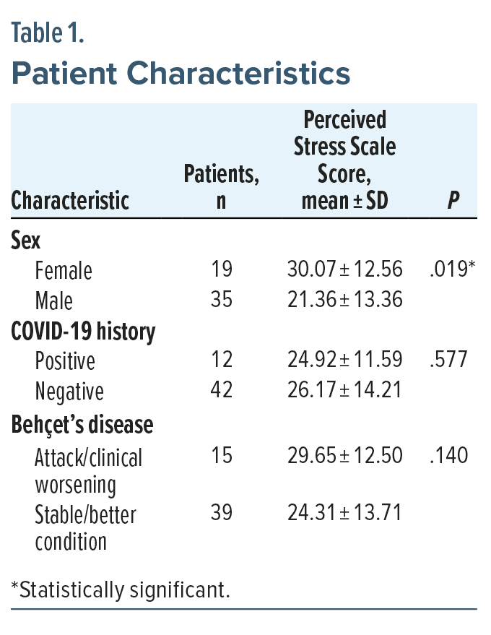Viewport: 491px width, 635px height.
Task: Click the "Negative" row label
Action: point(69,391)
